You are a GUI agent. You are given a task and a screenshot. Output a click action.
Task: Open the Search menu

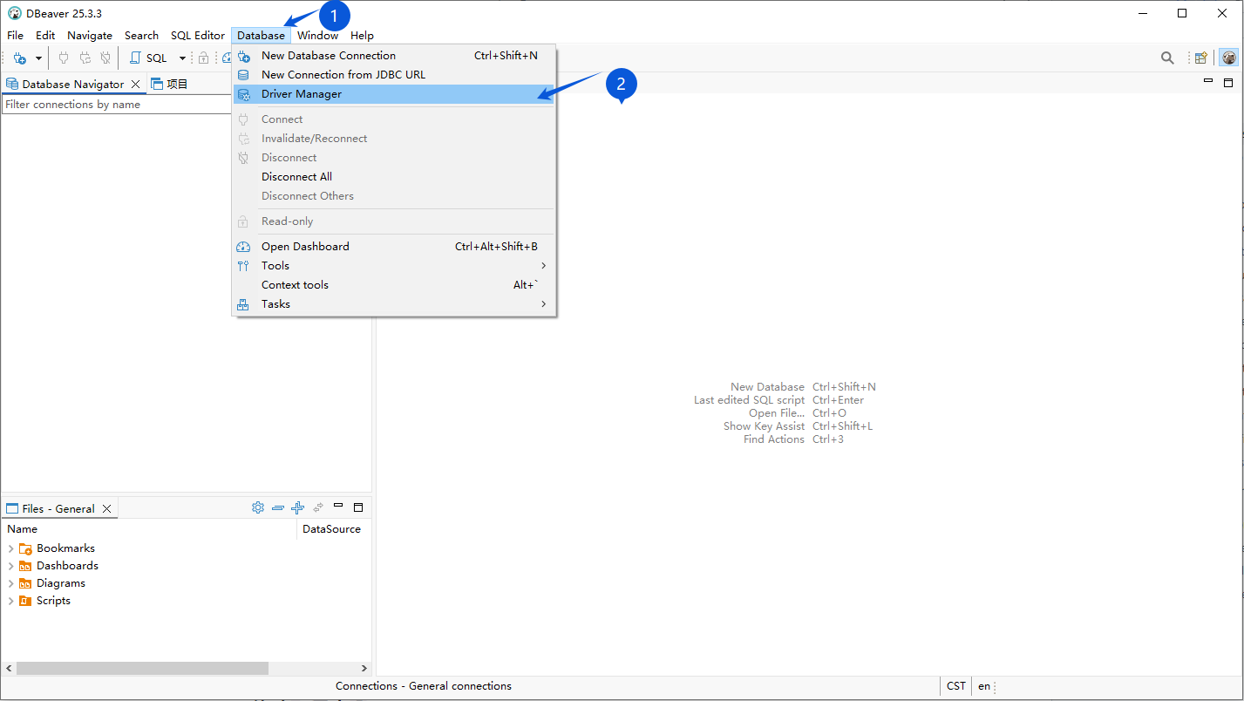tap(141, 36)
